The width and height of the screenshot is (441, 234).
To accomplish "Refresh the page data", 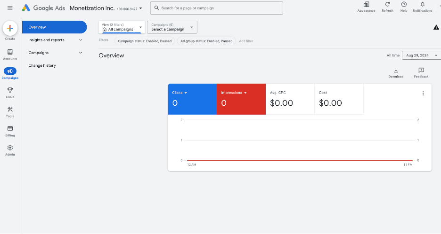I will 387,5.
